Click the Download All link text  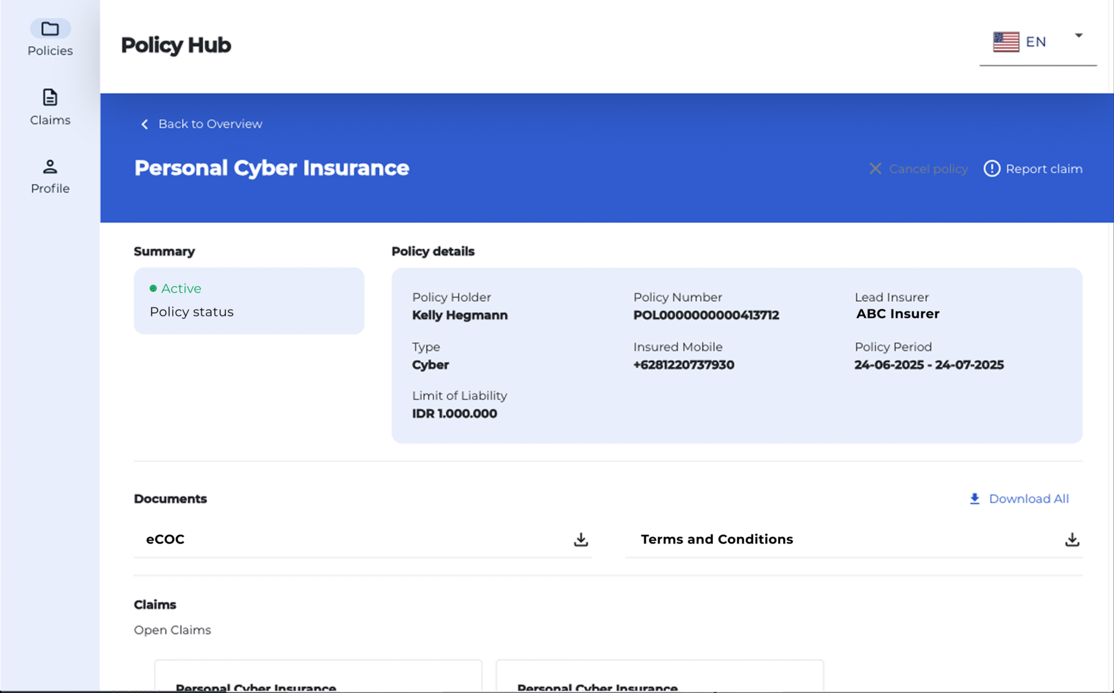tap(1029, 499)
